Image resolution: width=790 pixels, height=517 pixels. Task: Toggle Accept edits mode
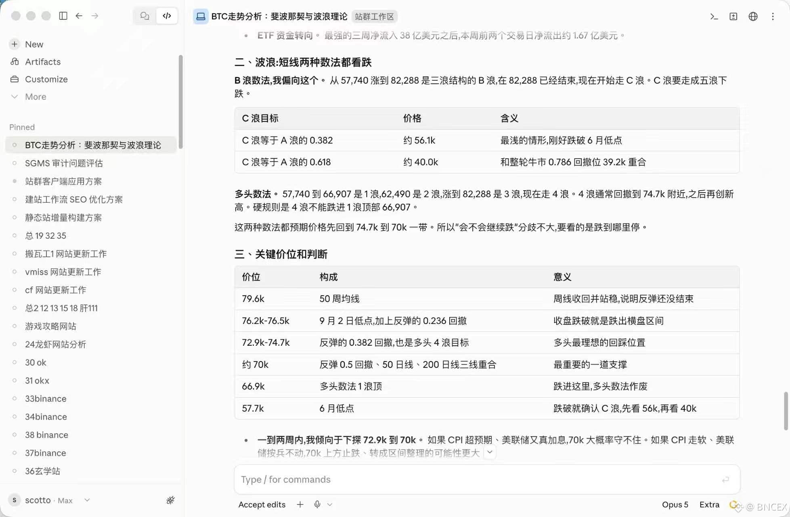click(262, 504)
